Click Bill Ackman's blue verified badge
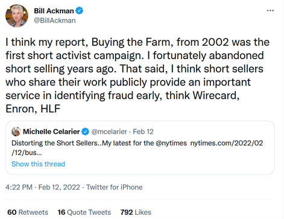Screen dimensions: 284x219 pyautogui.click(x=79, y=11)
